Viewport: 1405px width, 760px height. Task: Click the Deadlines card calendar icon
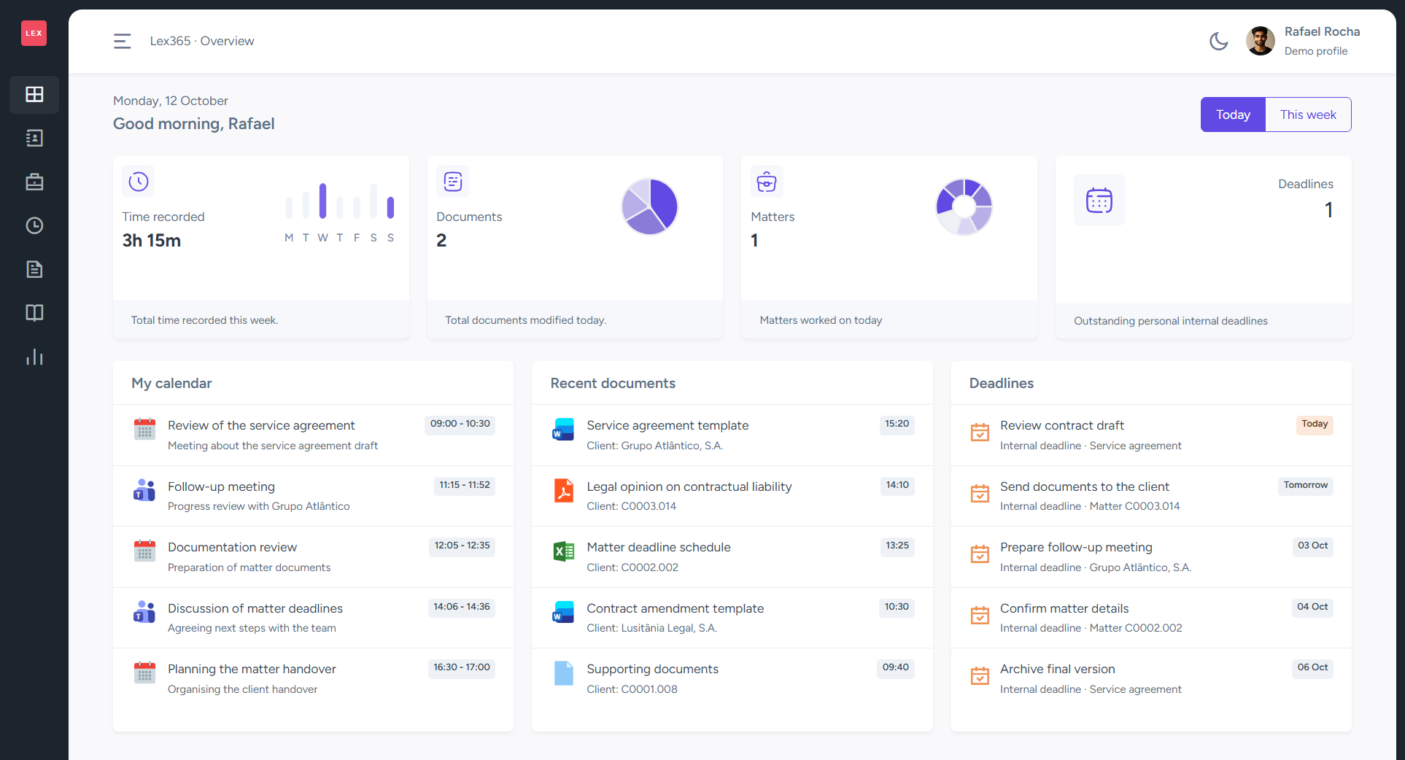pos(1099,200)
